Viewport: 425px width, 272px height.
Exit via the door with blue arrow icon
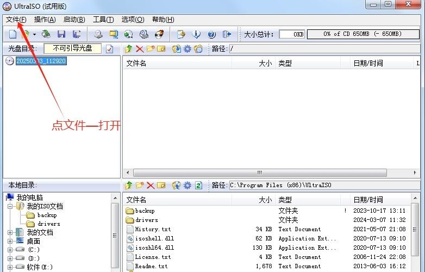[227, 34]
